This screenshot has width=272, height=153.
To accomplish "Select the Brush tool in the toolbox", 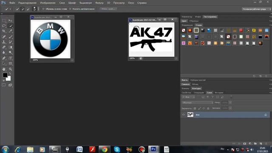I will point(10,37).
